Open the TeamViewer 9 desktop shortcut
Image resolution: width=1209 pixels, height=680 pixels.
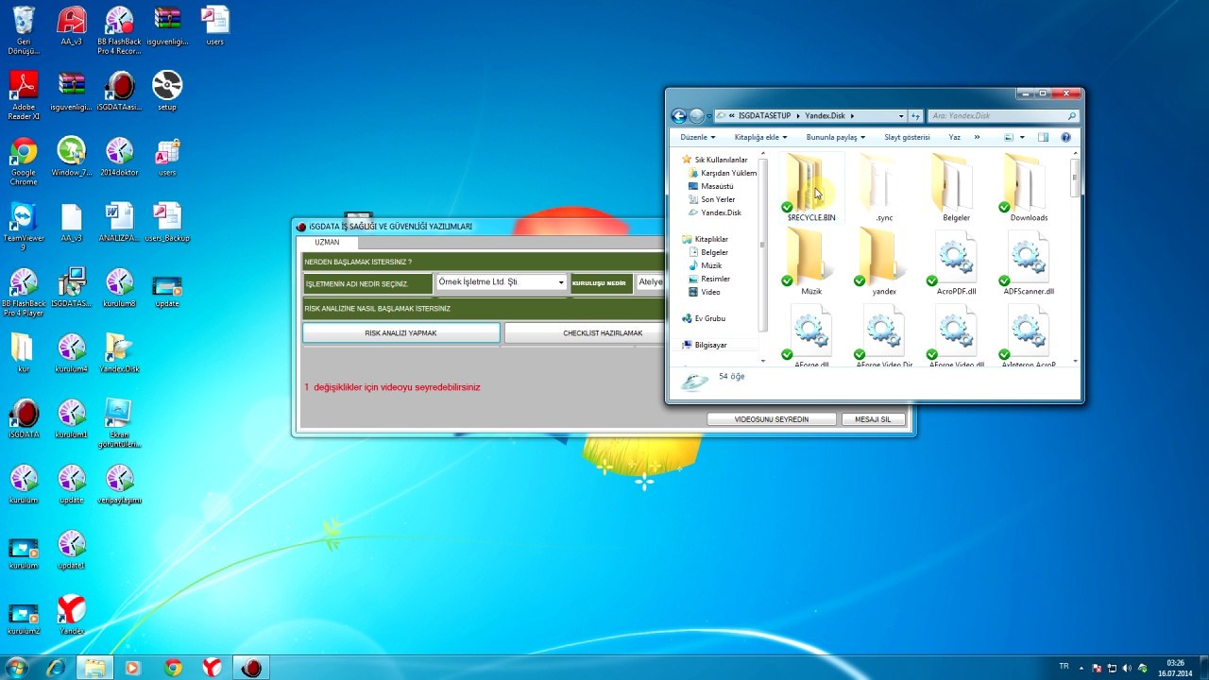24,227
